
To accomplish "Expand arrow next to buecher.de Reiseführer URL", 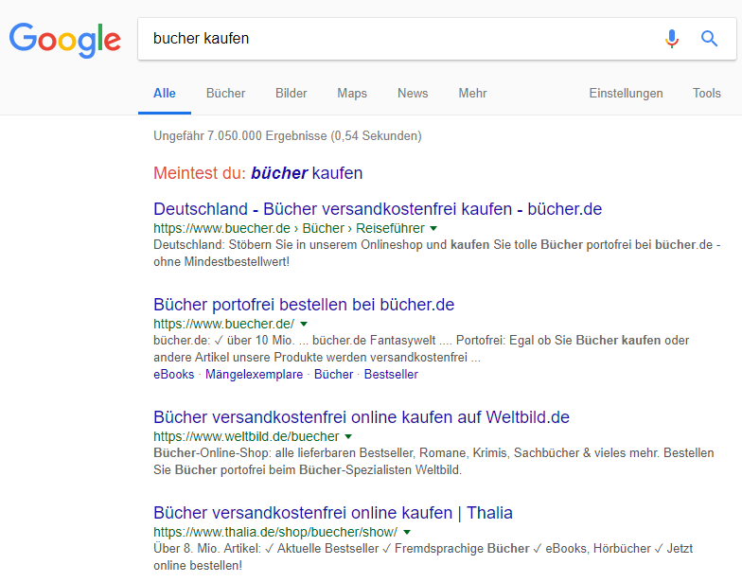I will click(433, 229).
